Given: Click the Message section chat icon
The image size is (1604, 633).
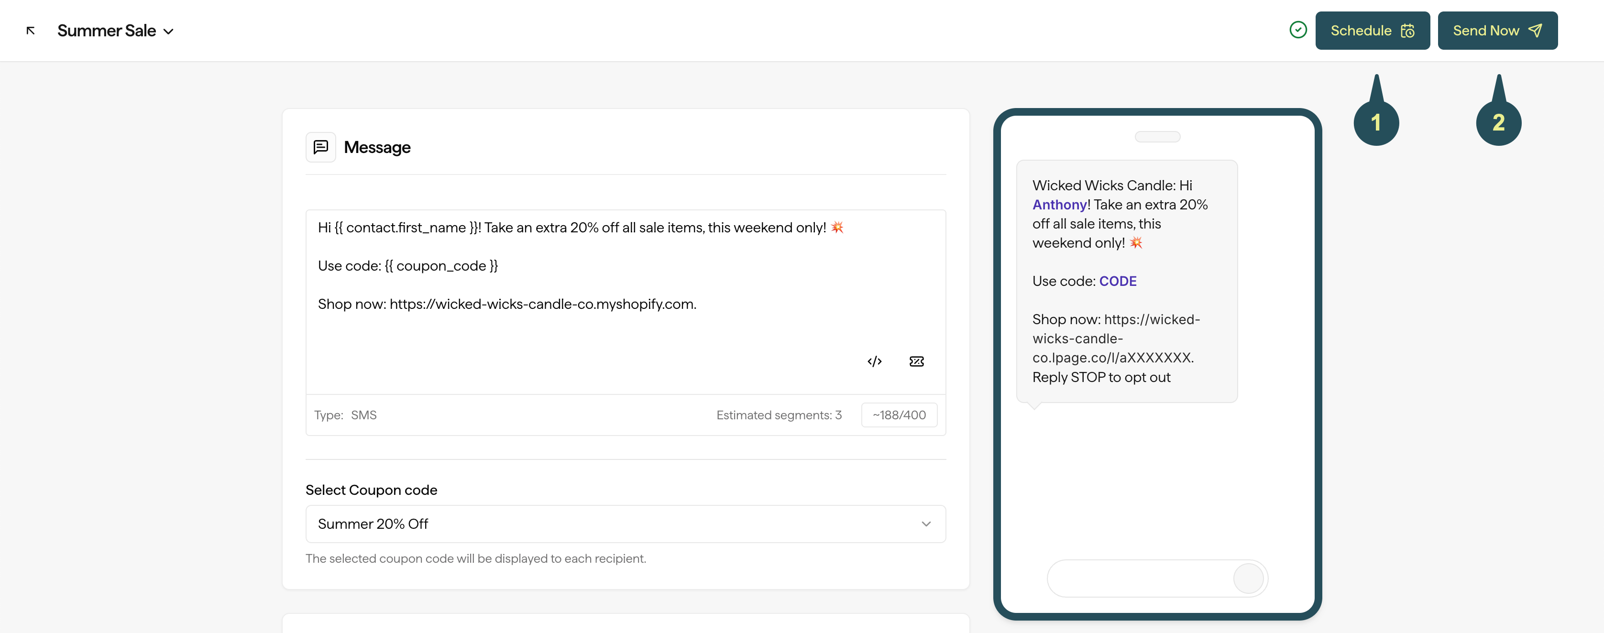Looking at the screenshot, I should point(321,147).
